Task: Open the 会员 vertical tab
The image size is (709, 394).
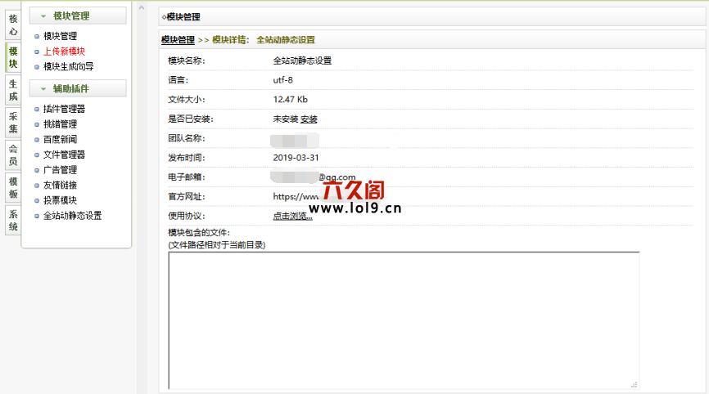Action: [12, 154]
